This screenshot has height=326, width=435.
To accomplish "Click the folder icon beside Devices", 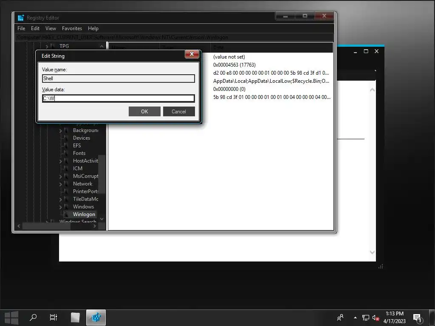I will point(67,138).
